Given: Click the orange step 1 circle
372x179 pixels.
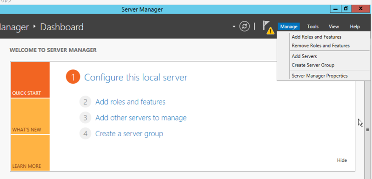Looking at the screenshot, I should pos(73,77).
